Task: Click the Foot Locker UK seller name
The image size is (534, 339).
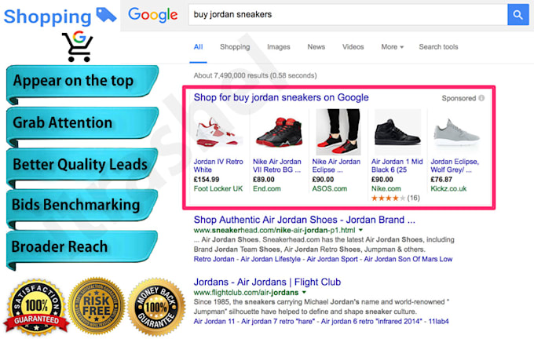Action: click(218, 188)
